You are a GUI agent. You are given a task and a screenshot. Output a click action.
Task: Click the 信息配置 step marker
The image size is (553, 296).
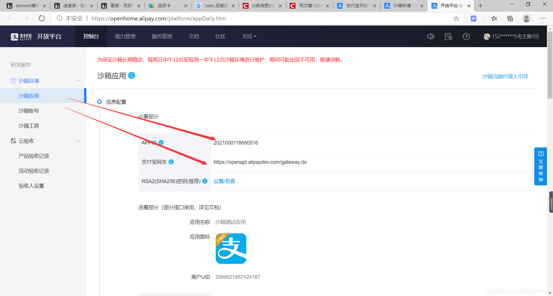100,101
